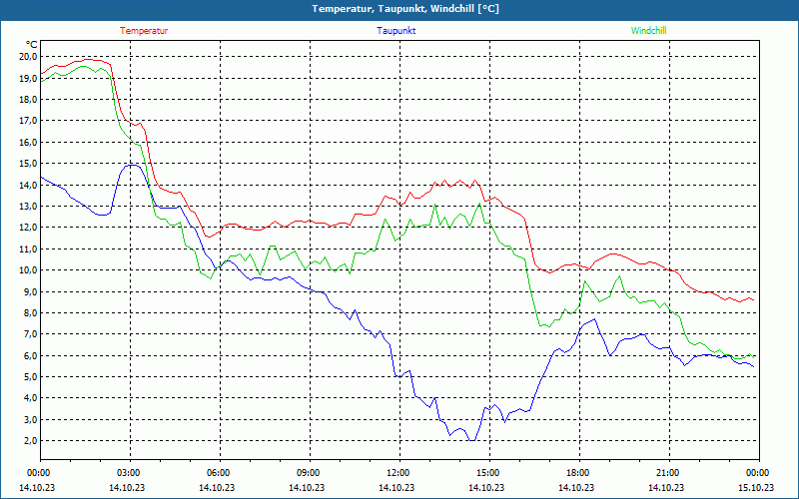Image resolution: width=799 pixels, height=499 pixels.
Task: Click the 9,0 y-axis value
Action: (x=30, y=291)
